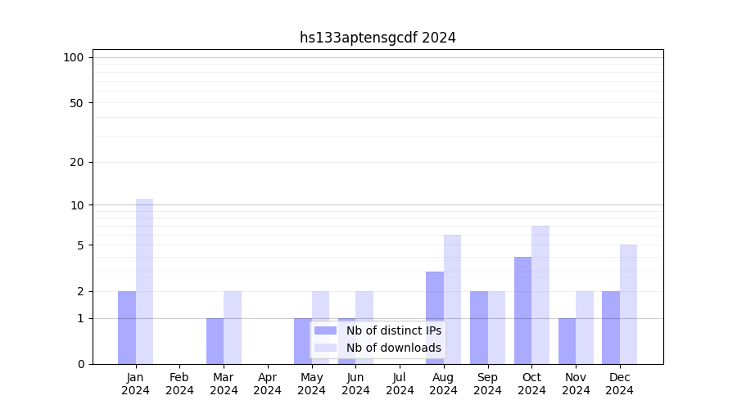Click the August 2024 distinct IPs bar
Screen dimensions: 737x409
[x=435, y=317]
